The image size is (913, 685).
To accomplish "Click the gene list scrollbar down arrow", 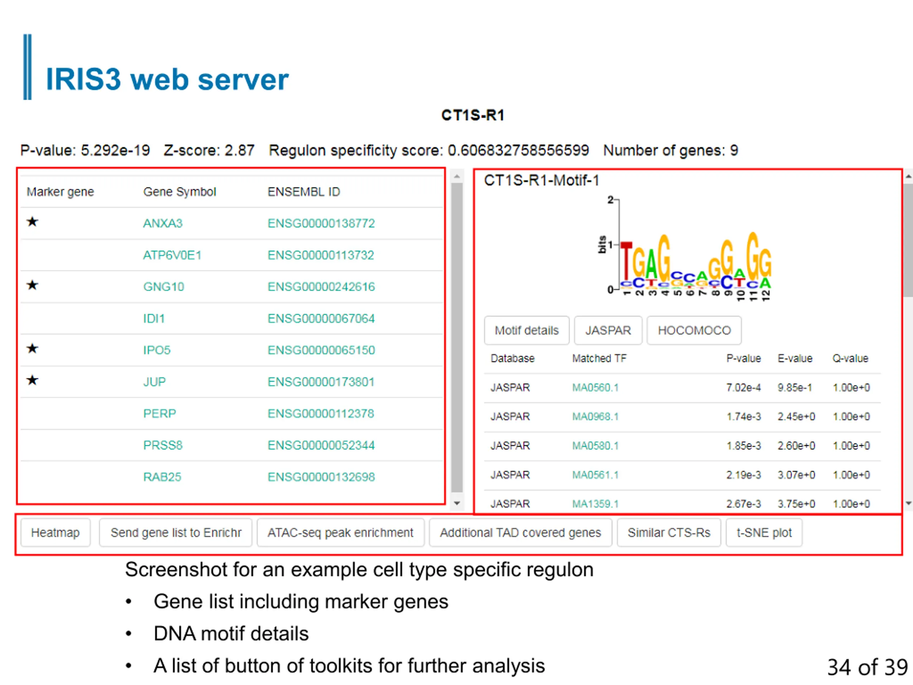I will pyautogui.click(x=456, y=503).
